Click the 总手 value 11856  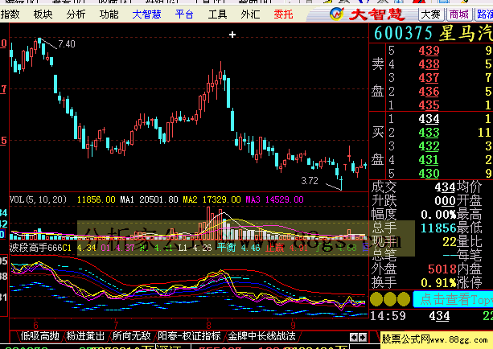tap(438, 228)
